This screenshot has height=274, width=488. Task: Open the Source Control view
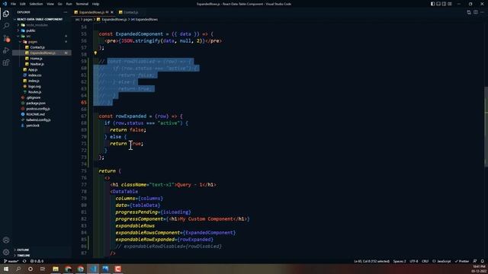6,38
